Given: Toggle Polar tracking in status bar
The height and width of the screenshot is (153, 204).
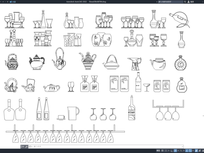Looking at the screenshot, I should (175, 150).
